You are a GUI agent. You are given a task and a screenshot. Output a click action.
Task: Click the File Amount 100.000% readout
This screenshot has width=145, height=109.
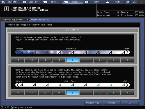tap(133, 15)
